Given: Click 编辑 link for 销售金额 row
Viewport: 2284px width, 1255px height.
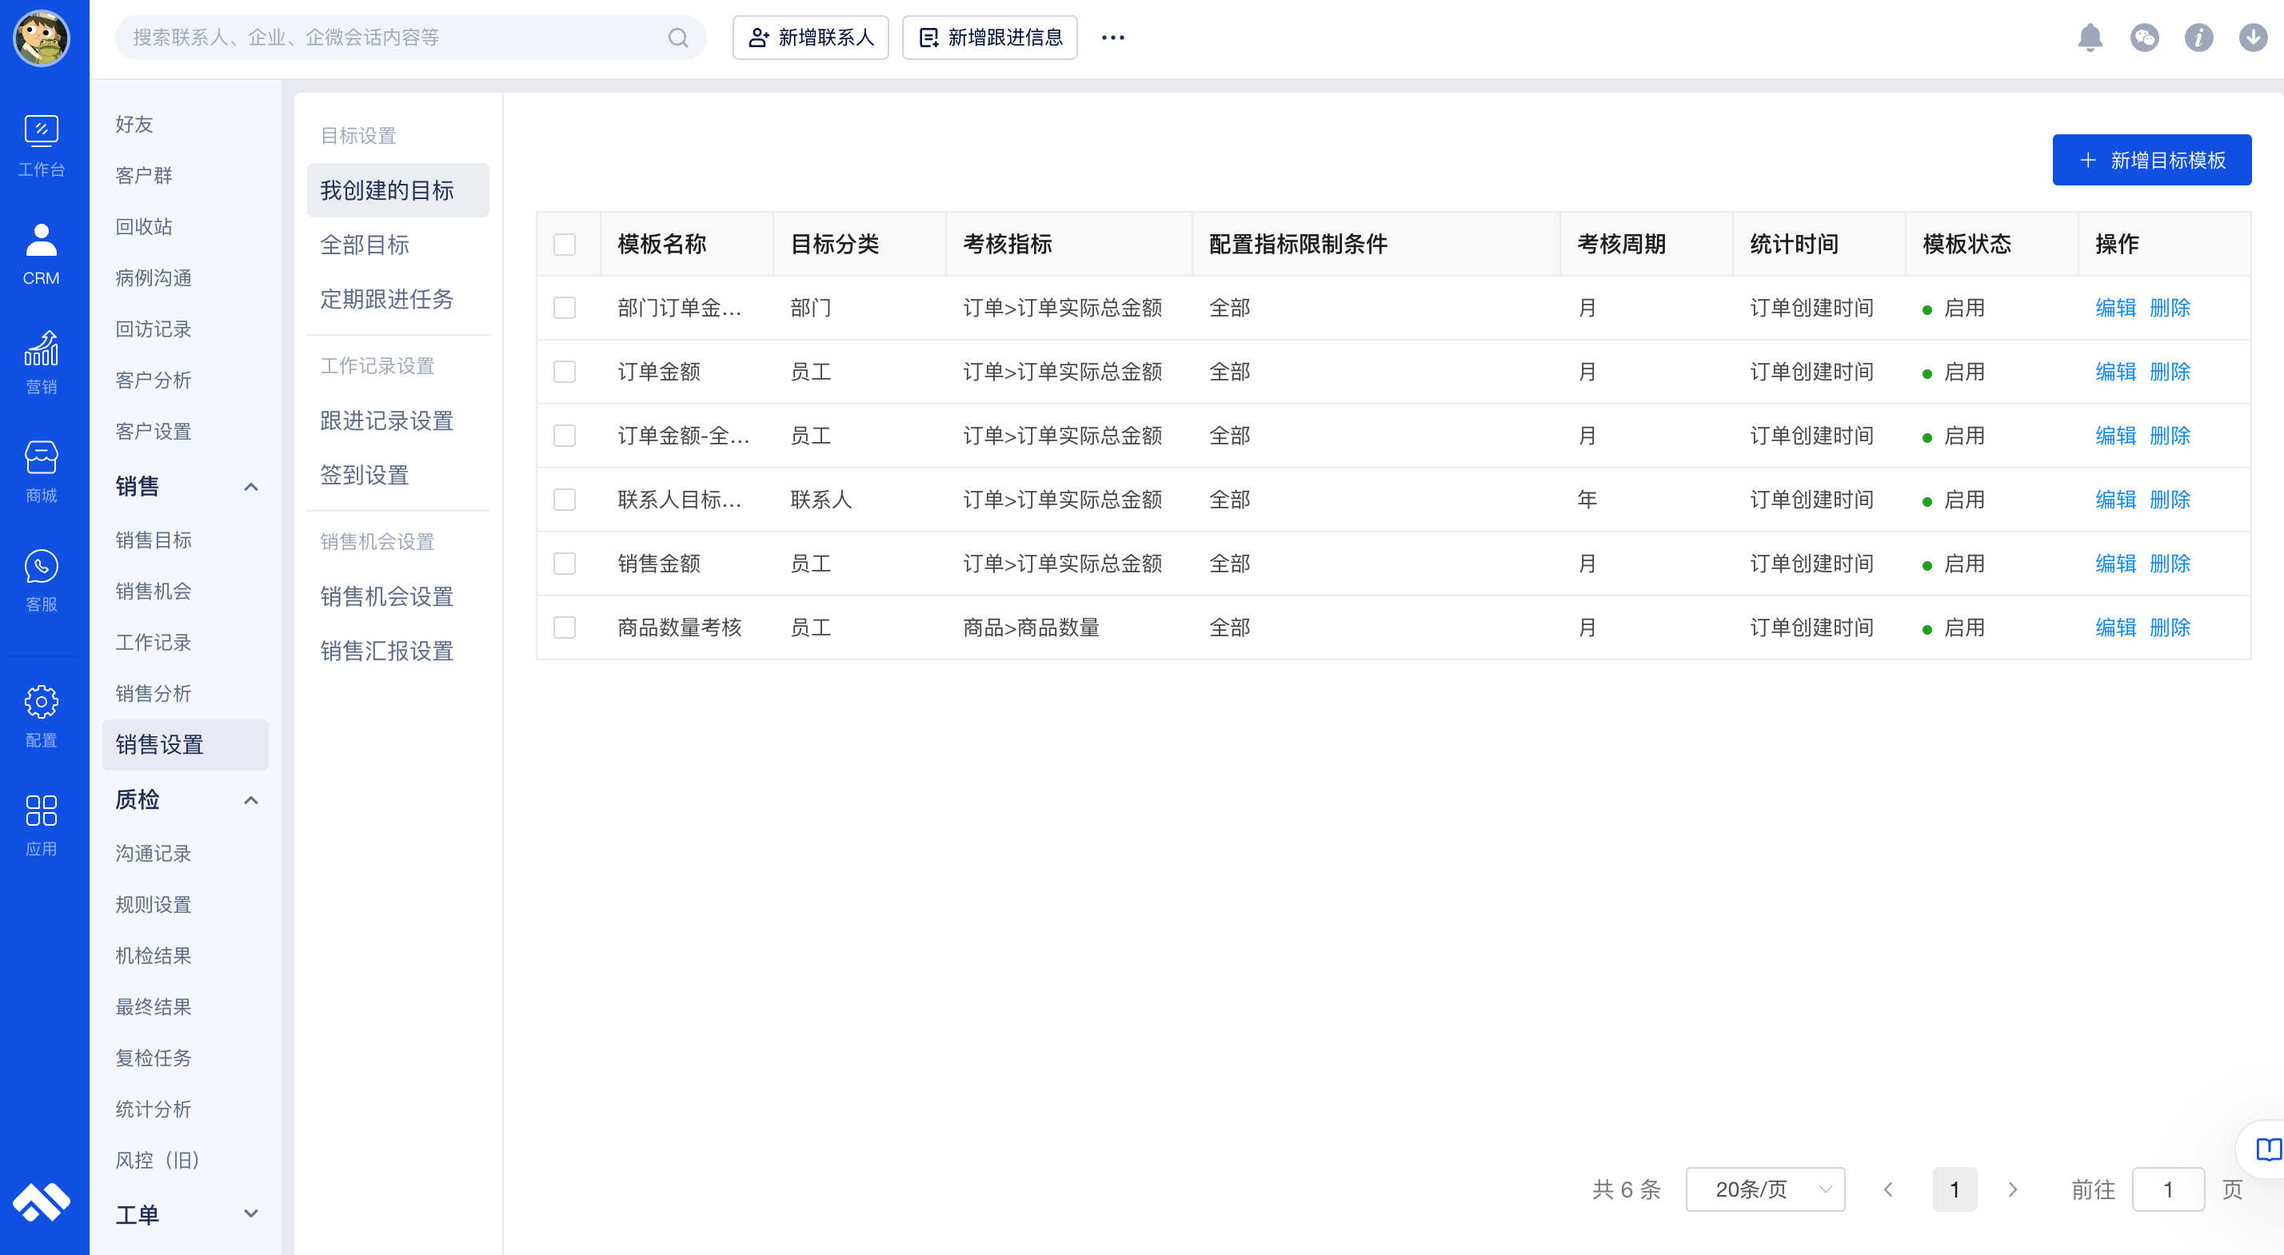Looking at the screenshot, I should point(2114,564).
